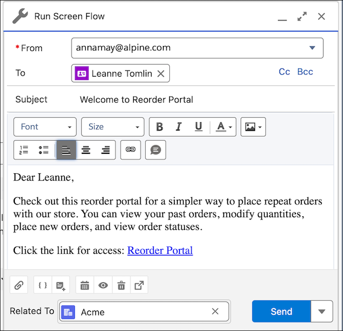Click the insert merge field braces icon
Screen dimensions: 343x331
[43, 285]
